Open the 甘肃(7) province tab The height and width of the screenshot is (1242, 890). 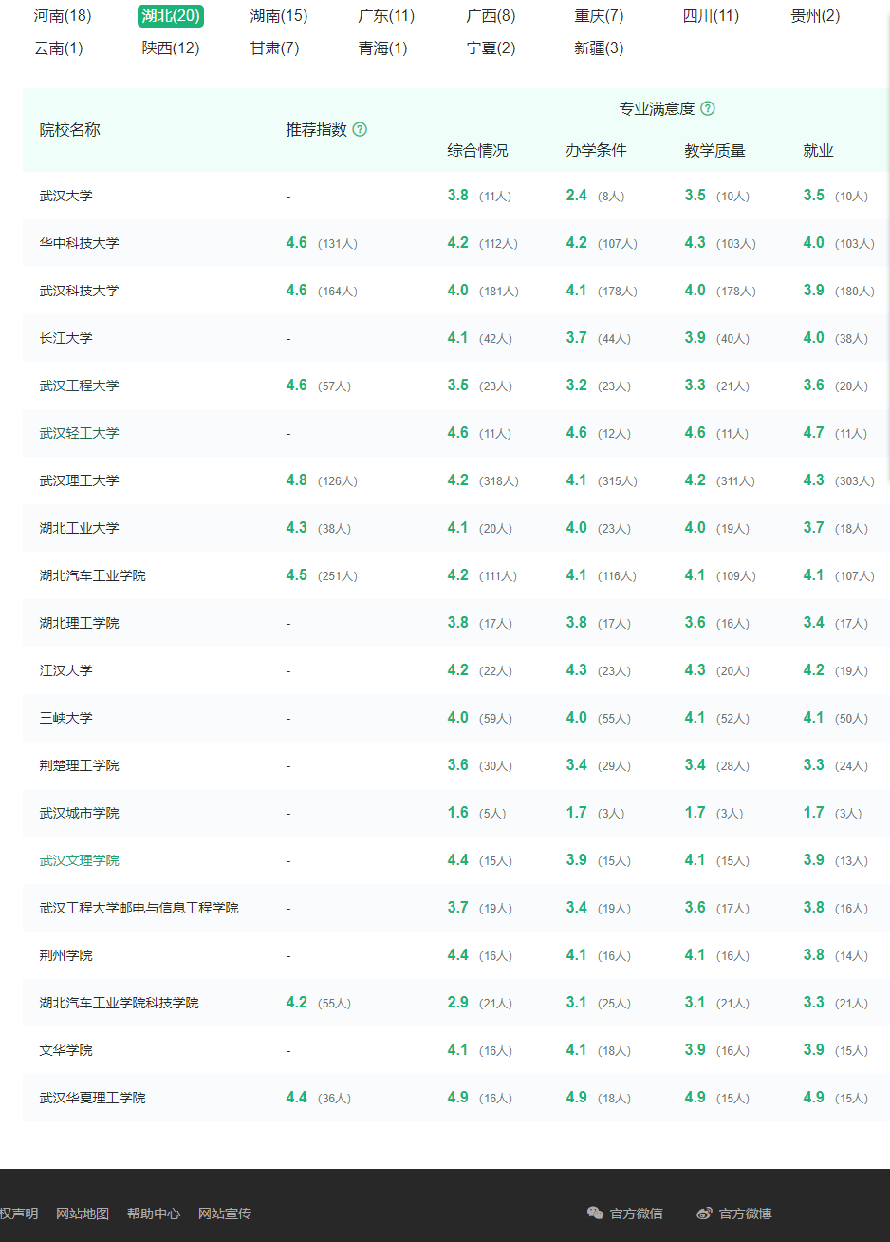(275, 48)
